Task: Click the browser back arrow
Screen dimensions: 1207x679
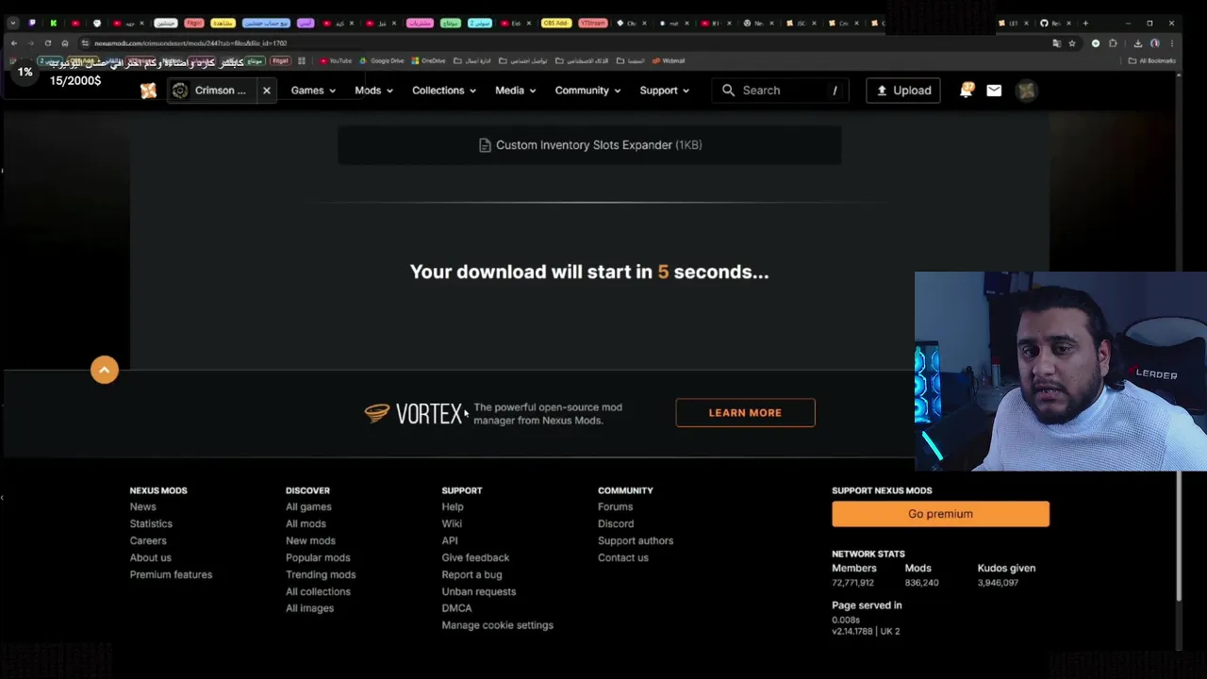Action: click(13, 43)
